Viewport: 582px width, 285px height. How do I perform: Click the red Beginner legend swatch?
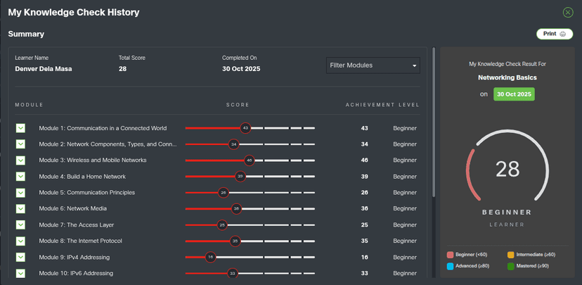449,254
